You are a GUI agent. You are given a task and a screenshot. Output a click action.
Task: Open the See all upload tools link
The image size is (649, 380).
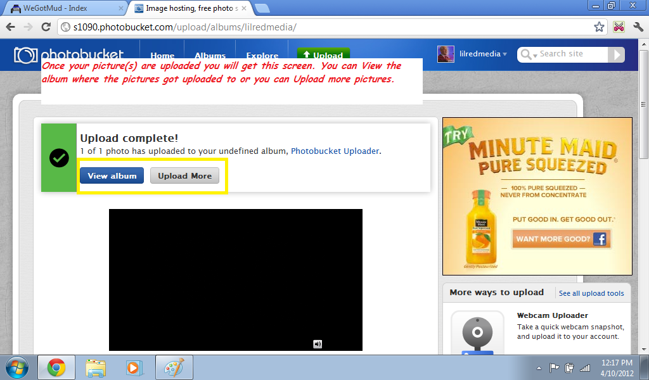591,293
